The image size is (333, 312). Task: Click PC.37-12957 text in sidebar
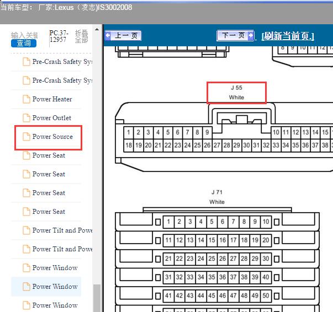pos(59,36)
